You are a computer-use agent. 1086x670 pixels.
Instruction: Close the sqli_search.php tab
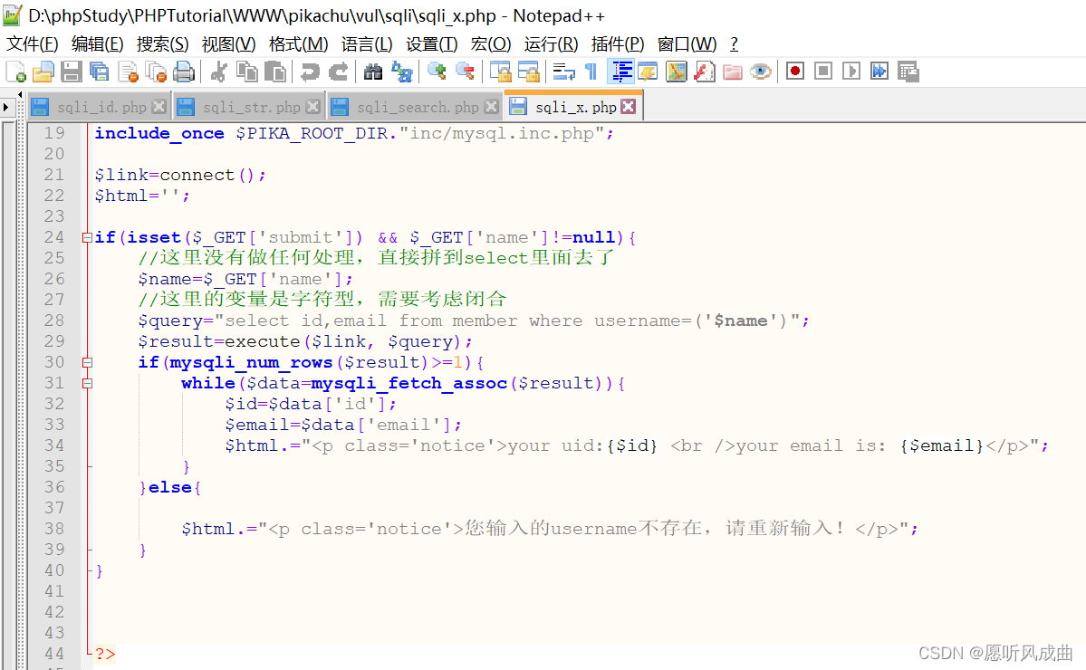click(491, 107)
